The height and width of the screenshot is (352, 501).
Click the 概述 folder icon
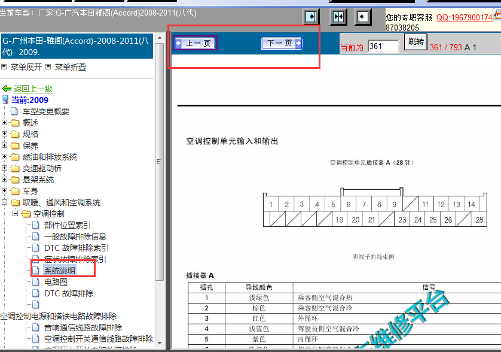pyautogui.click(x=15, y=123)
